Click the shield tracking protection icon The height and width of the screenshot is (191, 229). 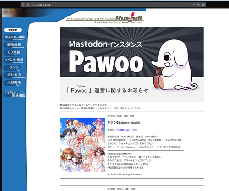point(23,5)
